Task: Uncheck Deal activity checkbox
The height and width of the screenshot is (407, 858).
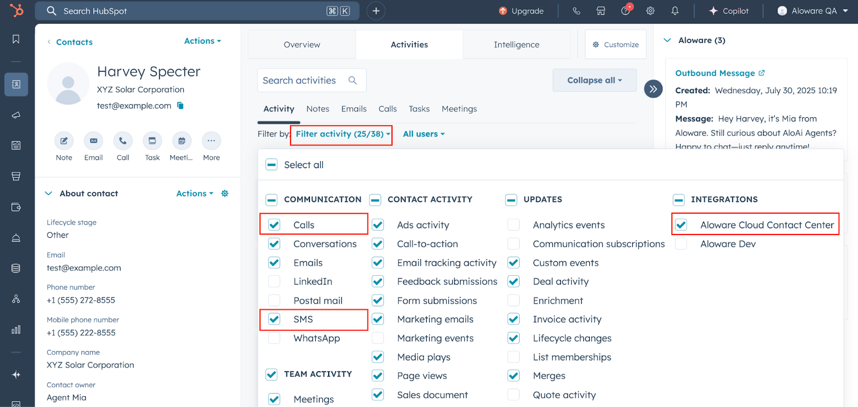Action: click(513, 281)
